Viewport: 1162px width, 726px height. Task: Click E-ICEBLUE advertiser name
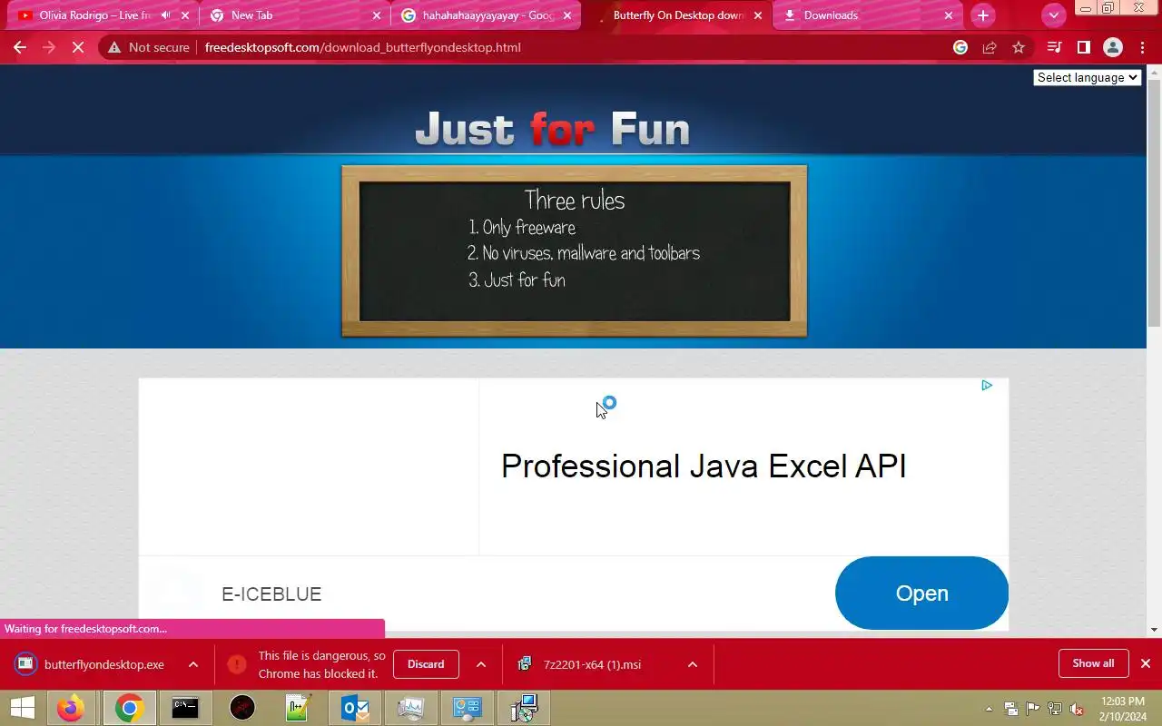point(271,594)
